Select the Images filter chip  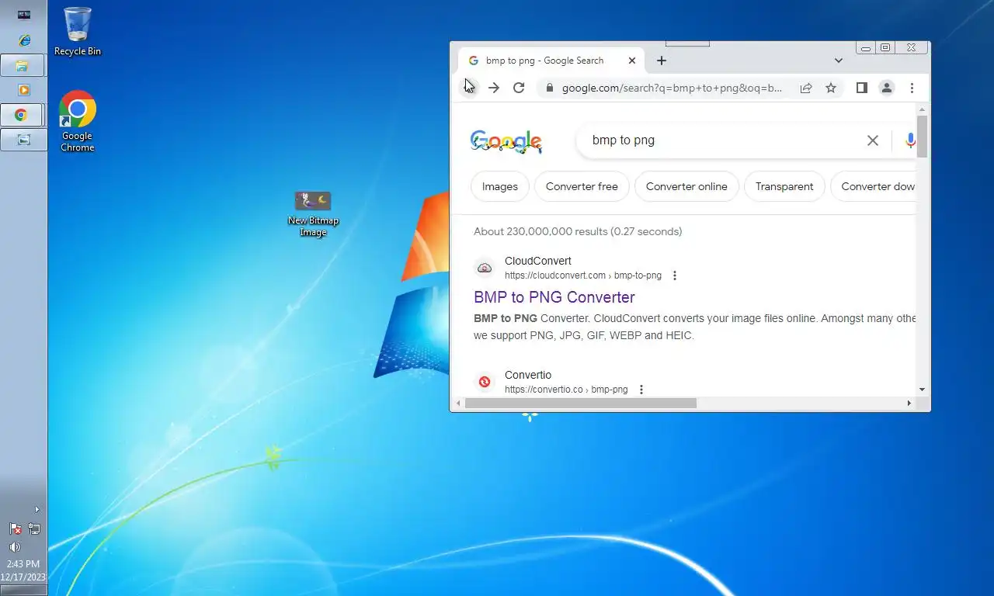(500, 186)
